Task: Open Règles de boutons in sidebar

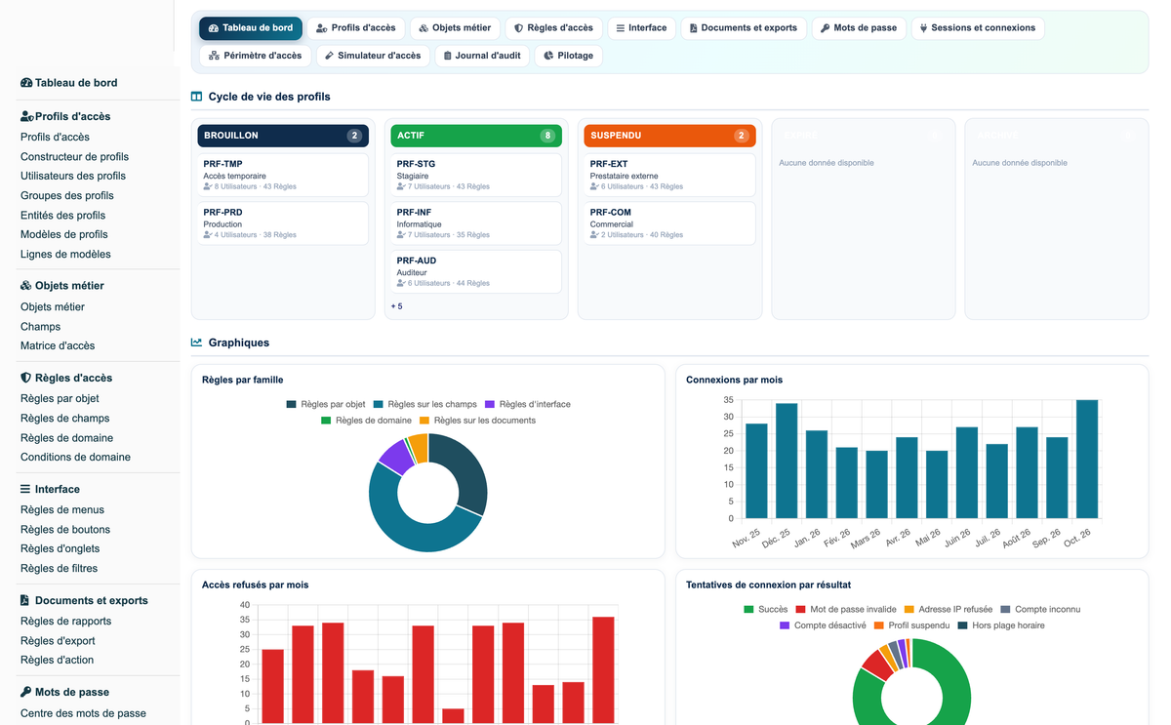Action: click(65, 530)
